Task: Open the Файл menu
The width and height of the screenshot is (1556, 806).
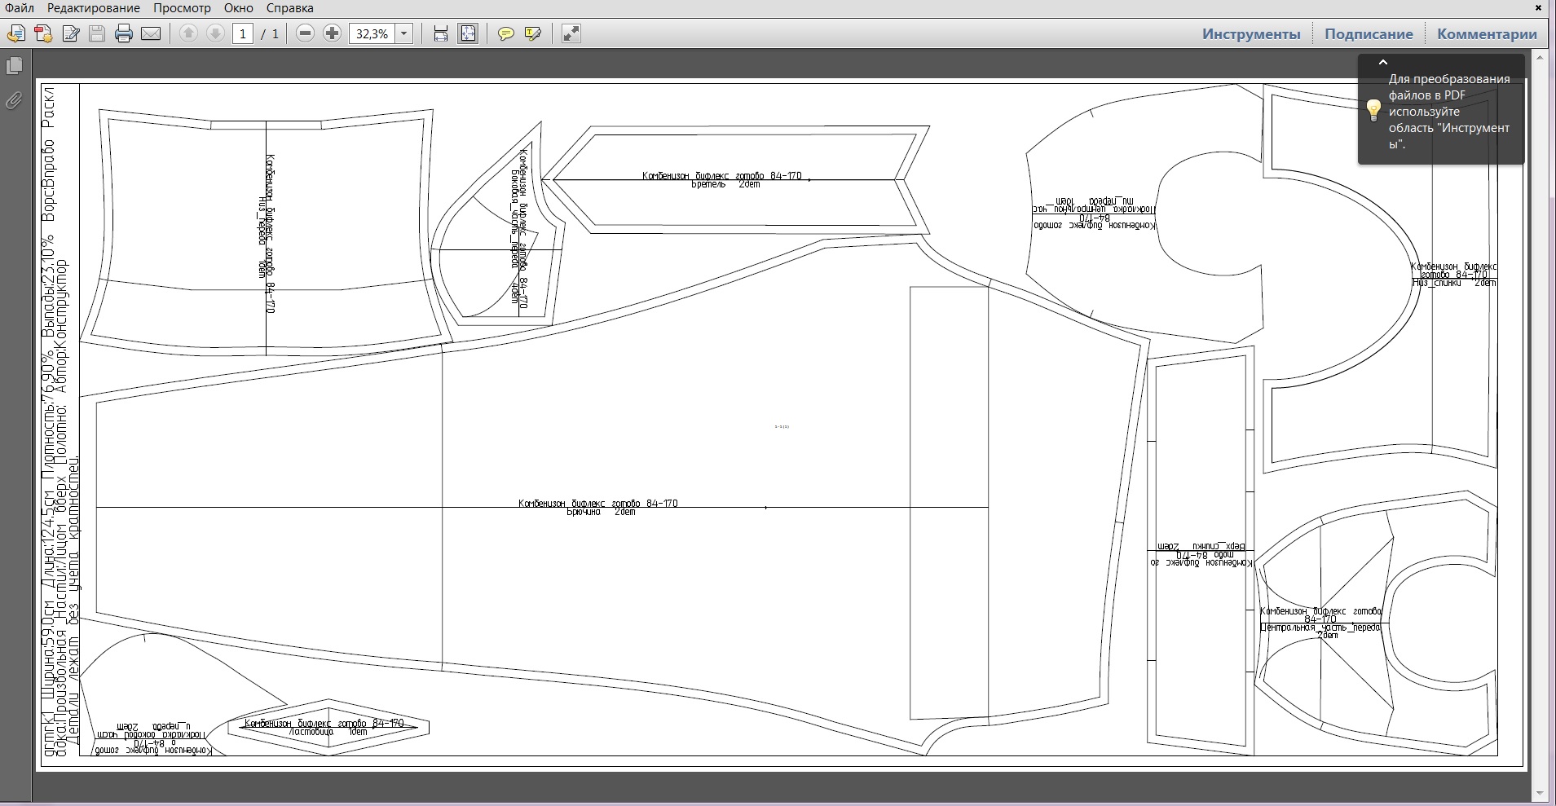Action: (x=20, y=8)
